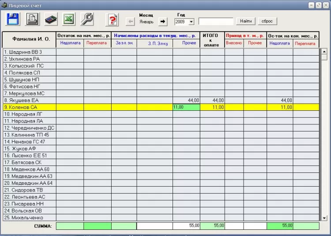Click end-of-month Недоплата 44,00 cell
The image size is (331, 236).
280,101
